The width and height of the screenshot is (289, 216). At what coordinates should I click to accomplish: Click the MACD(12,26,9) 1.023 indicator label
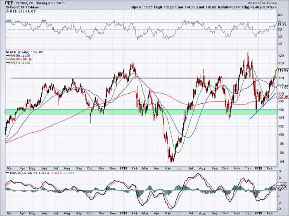coord(29,173)
